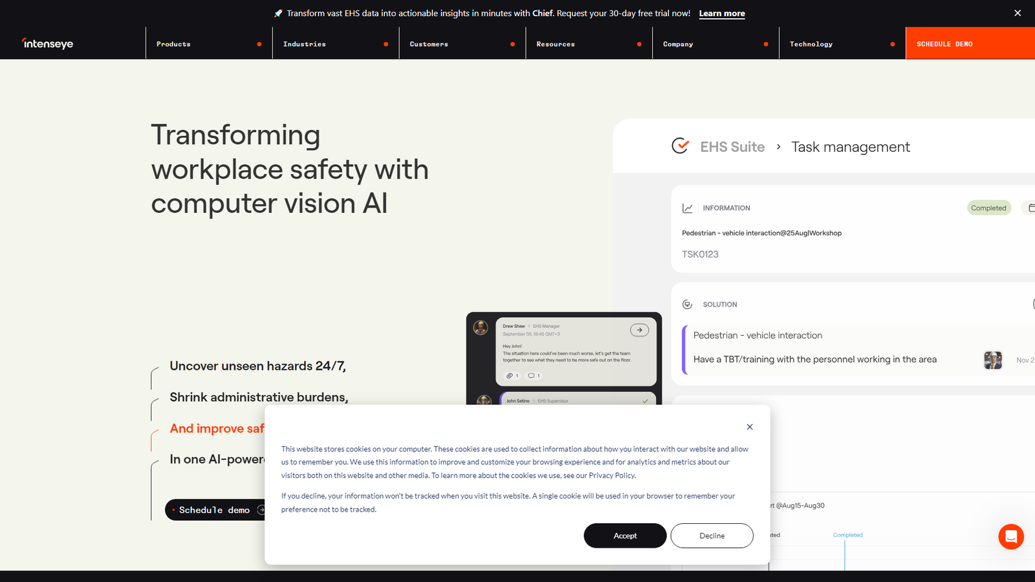This screenshot has height=582, width=1035.
Task: Open the Customers menu
Action: pyautogui.click(x=463, y=43)
